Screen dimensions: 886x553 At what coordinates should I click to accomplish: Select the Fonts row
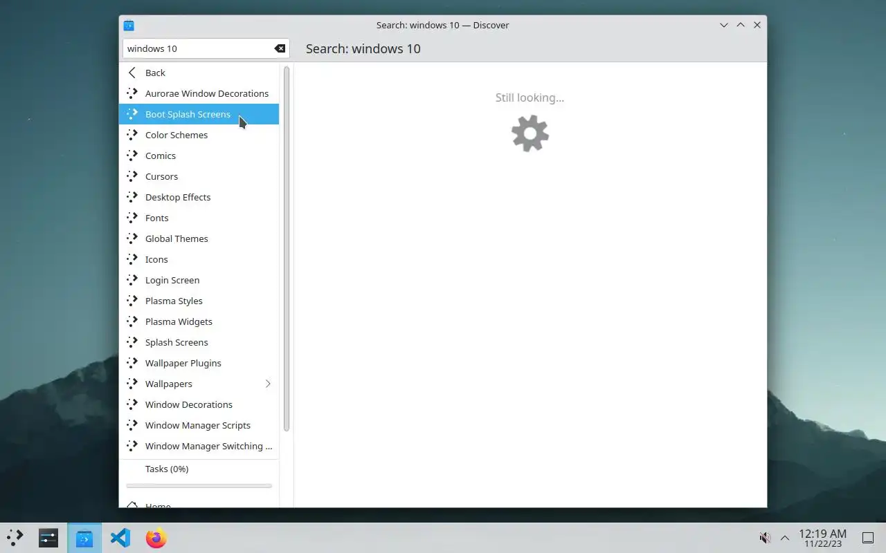coord(199,218)
